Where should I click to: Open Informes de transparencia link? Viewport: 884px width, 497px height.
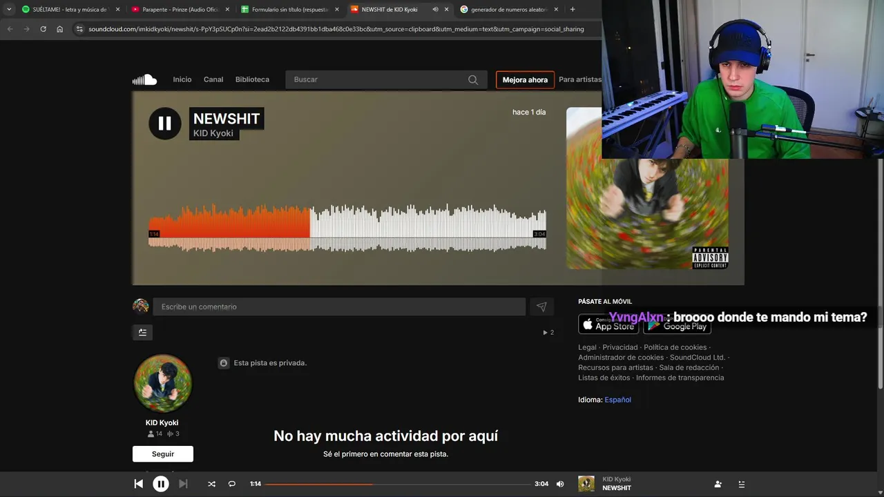coord(680,378)
